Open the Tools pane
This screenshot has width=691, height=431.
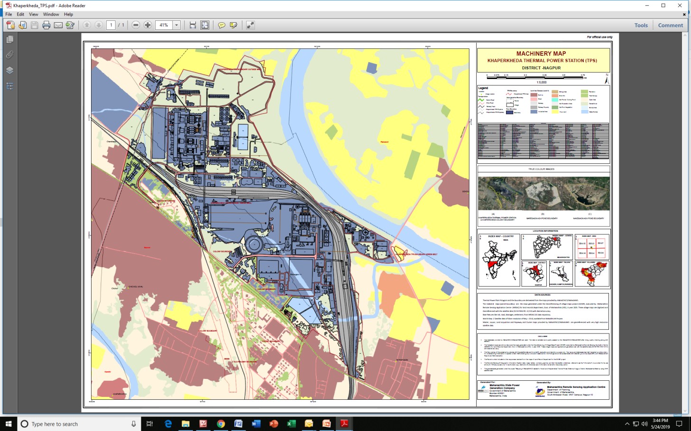pos(641,26)
